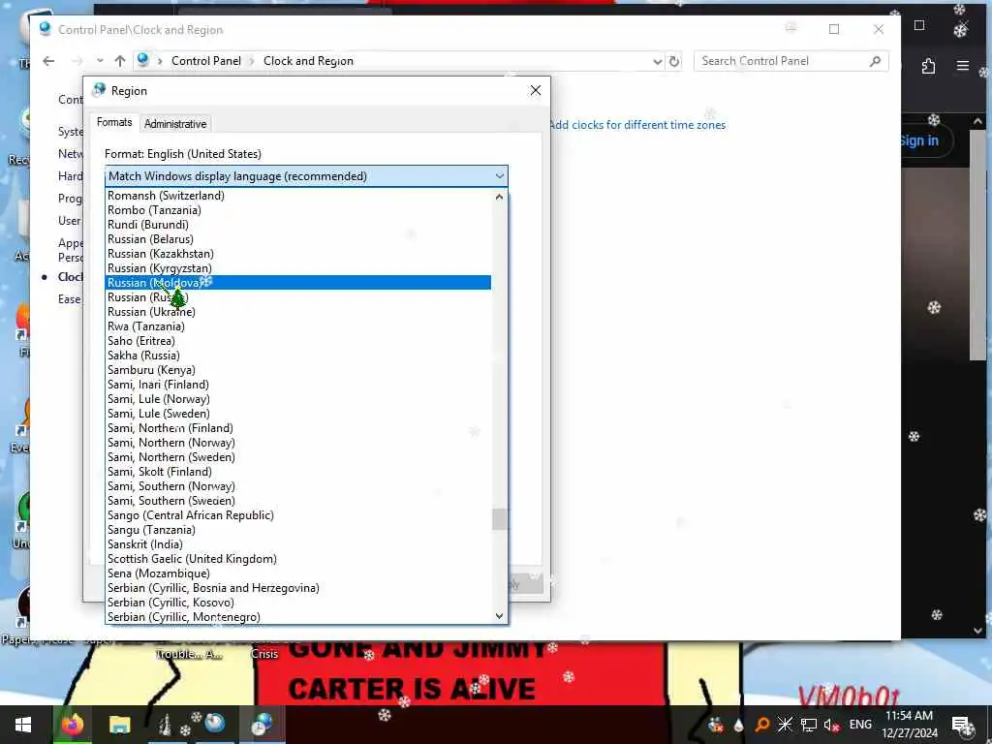
Task: Select Scottish Gaelic (United Kingdom)
Action: [298, 559]
